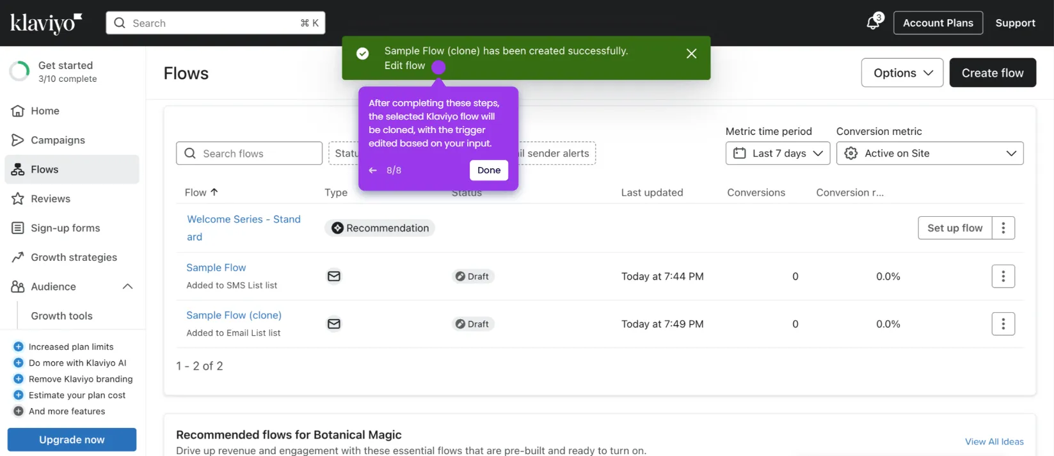Open the Last 7 days dropdown
This screenshot has width=1054, height=456.
778,153
